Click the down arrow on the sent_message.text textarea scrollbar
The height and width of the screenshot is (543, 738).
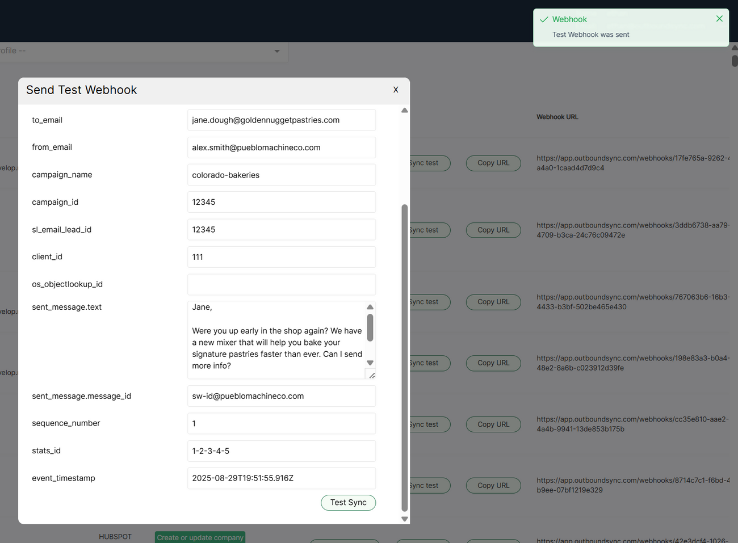click(x=370, y=363)
